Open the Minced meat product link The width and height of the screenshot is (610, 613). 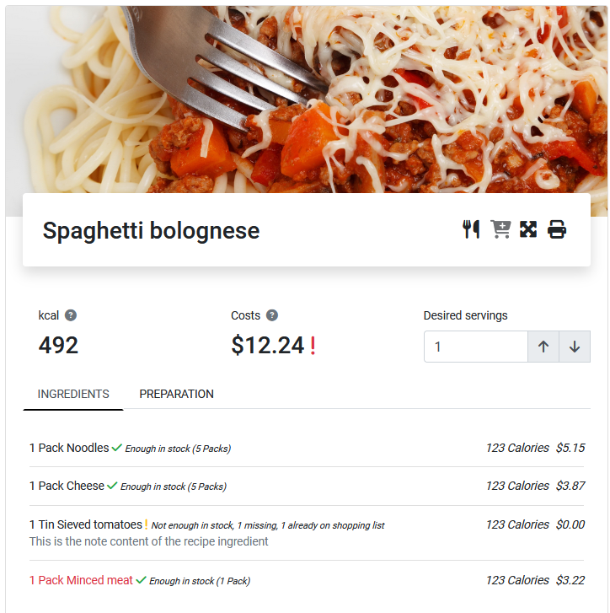point(81,580)
